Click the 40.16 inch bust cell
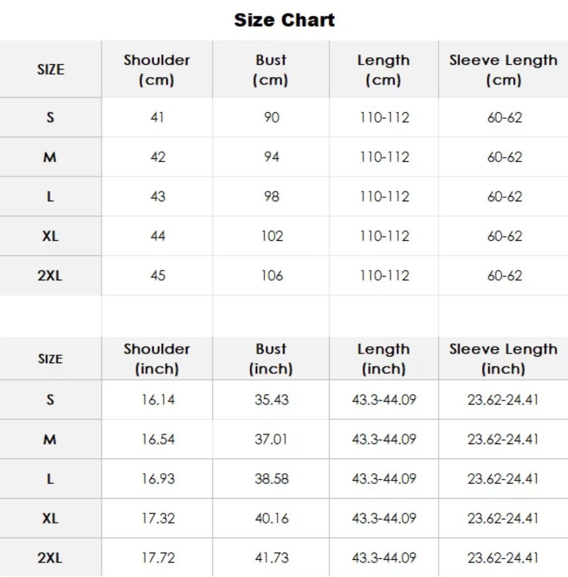The image size is (568, 577). click(x=271, y=518)
